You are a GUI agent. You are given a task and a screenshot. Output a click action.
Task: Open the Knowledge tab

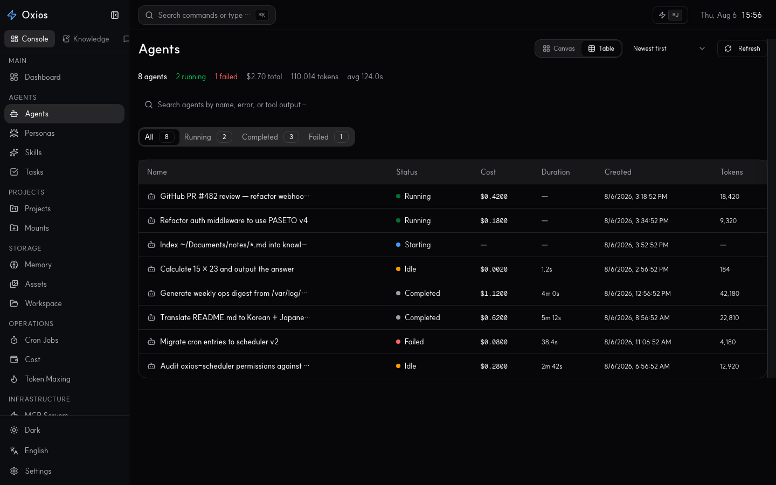pyautogui.click(x=86, y=39)
